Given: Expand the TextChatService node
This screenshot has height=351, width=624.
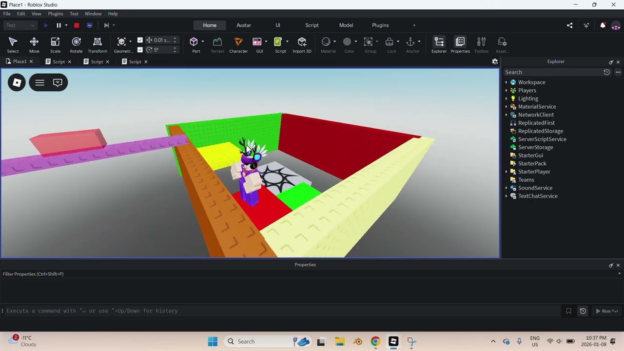Looking at the screenshot, I should click(x=506, y=196).
